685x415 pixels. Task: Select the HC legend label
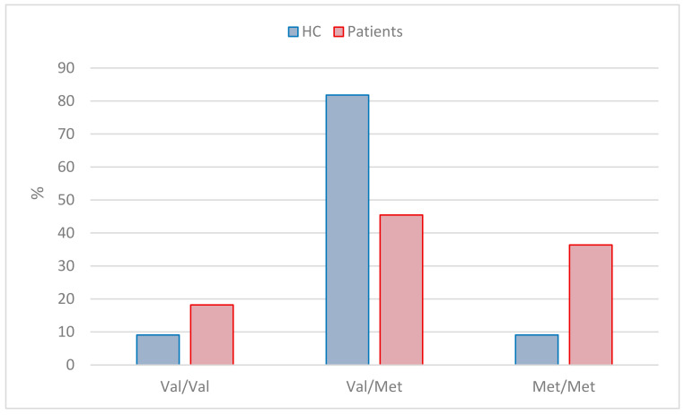tap(312, 32)
